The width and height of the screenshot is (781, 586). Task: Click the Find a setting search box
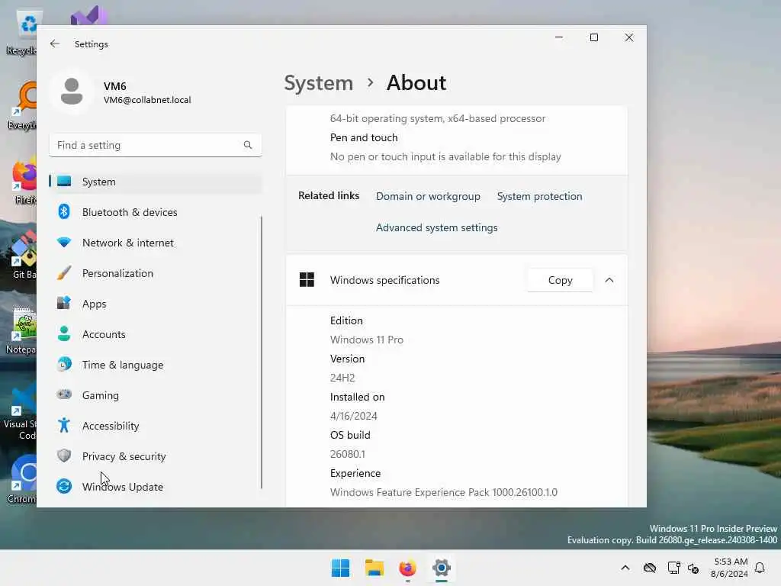[156, 145]
